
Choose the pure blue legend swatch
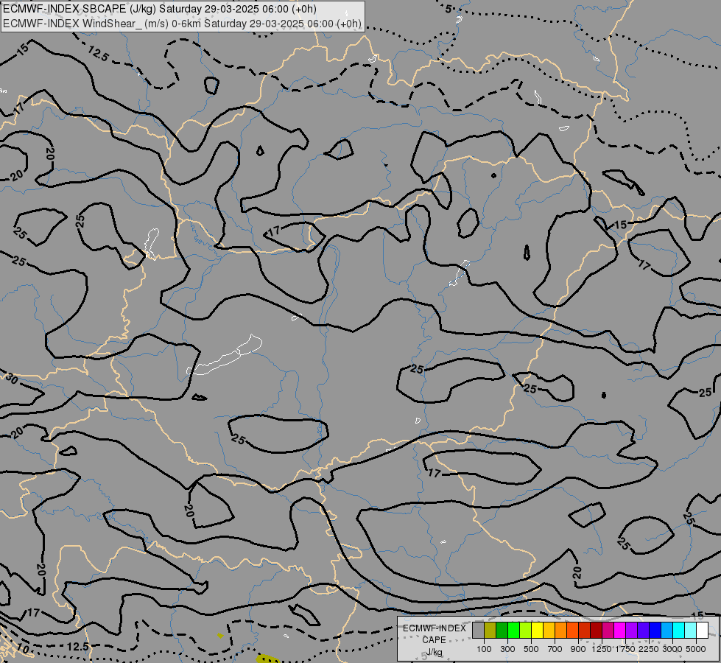(656, 630)
